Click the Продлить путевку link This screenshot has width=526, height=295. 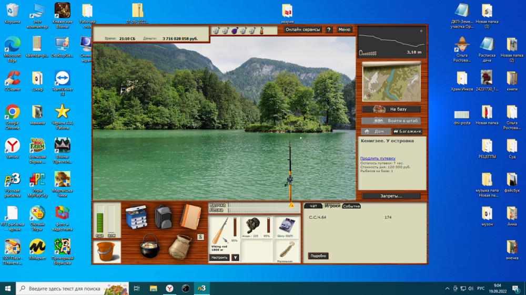click(x=378, y=158)
